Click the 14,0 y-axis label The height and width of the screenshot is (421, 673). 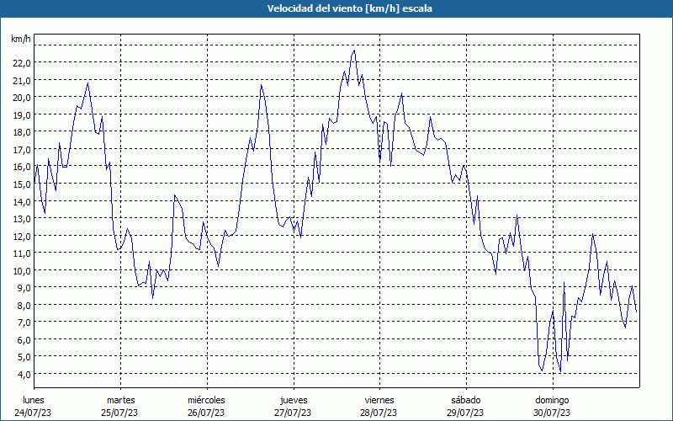pyautogui.click(x=23, y=202)
